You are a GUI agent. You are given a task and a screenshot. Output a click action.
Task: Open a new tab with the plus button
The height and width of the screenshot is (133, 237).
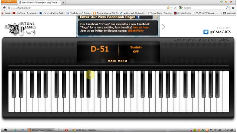click(x=63, y=3)
